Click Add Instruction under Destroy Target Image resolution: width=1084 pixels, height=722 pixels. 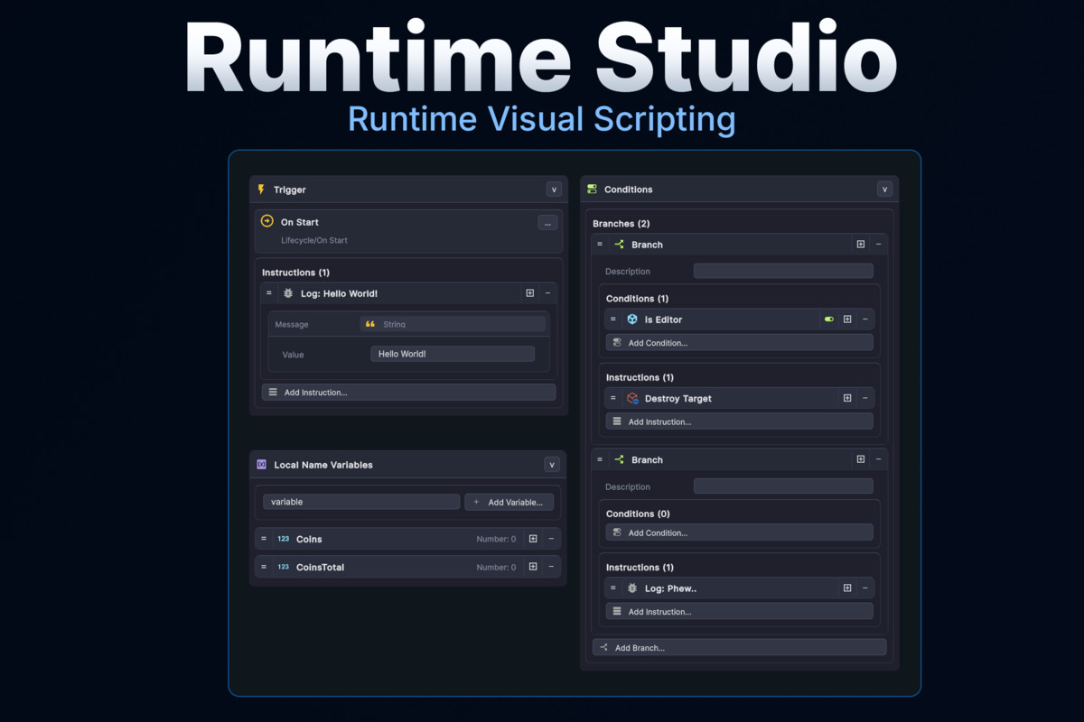tap(740, 421)
